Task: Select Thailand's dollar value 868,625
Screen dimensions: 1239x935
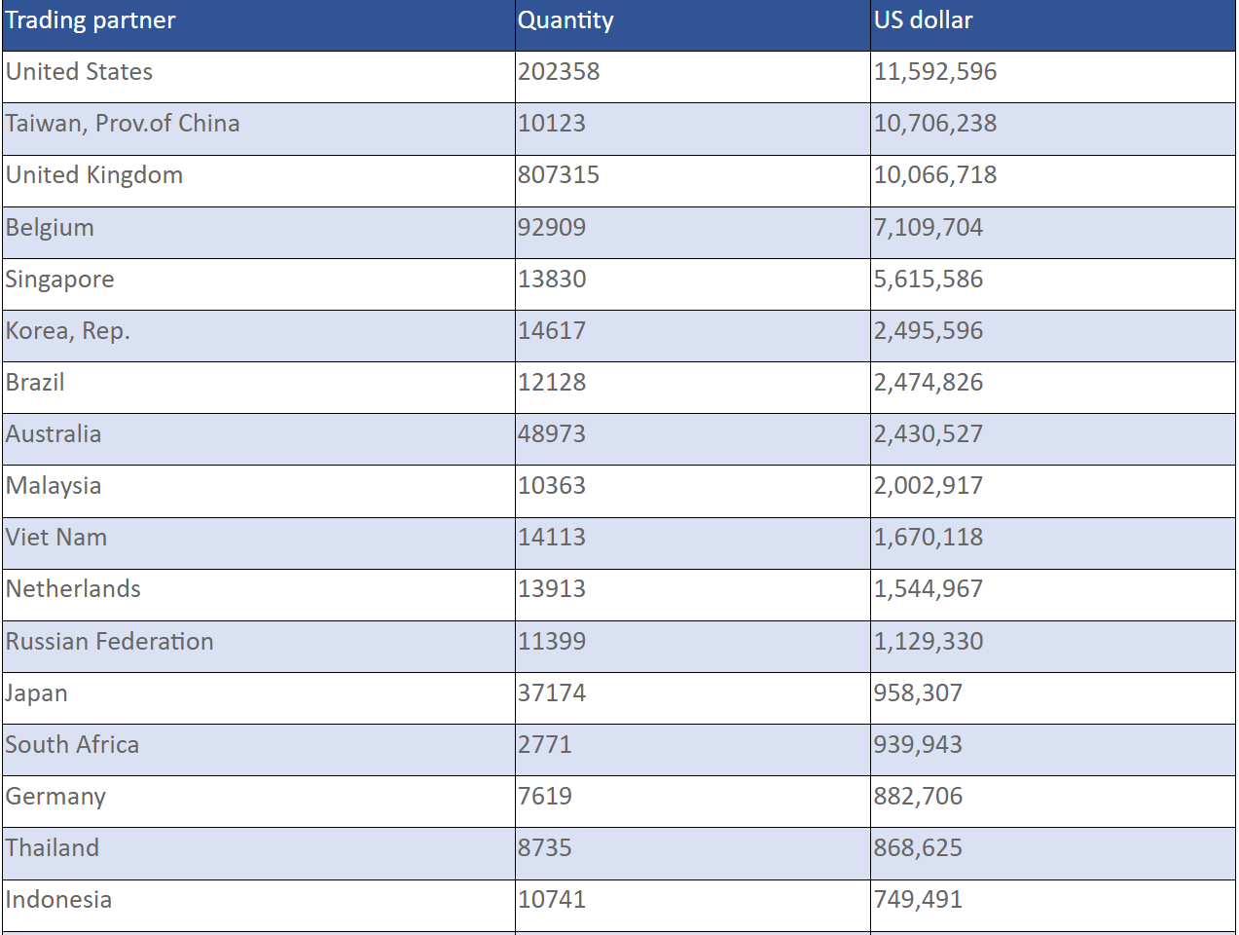Action: pos(918,848)
